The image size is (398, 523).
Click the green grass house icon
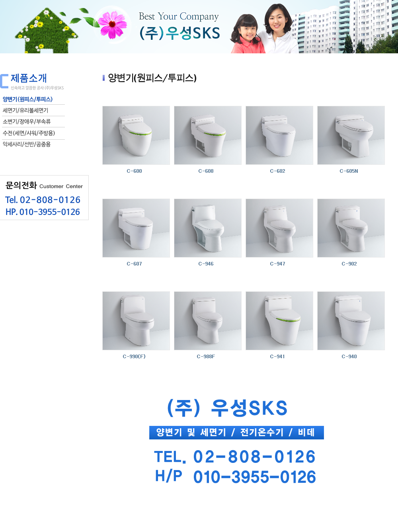45,30
